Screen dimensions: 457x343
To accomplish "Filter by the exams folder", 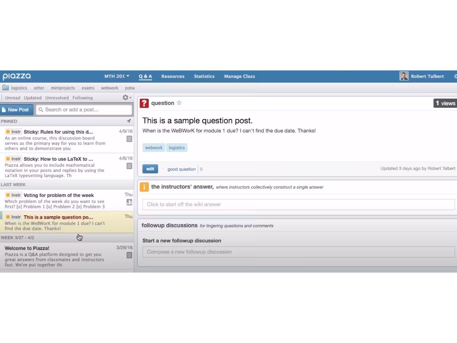I will [88, 88].
